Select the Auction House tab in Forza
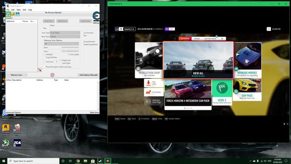The image size is (291, 164). [x=210, y=39]
